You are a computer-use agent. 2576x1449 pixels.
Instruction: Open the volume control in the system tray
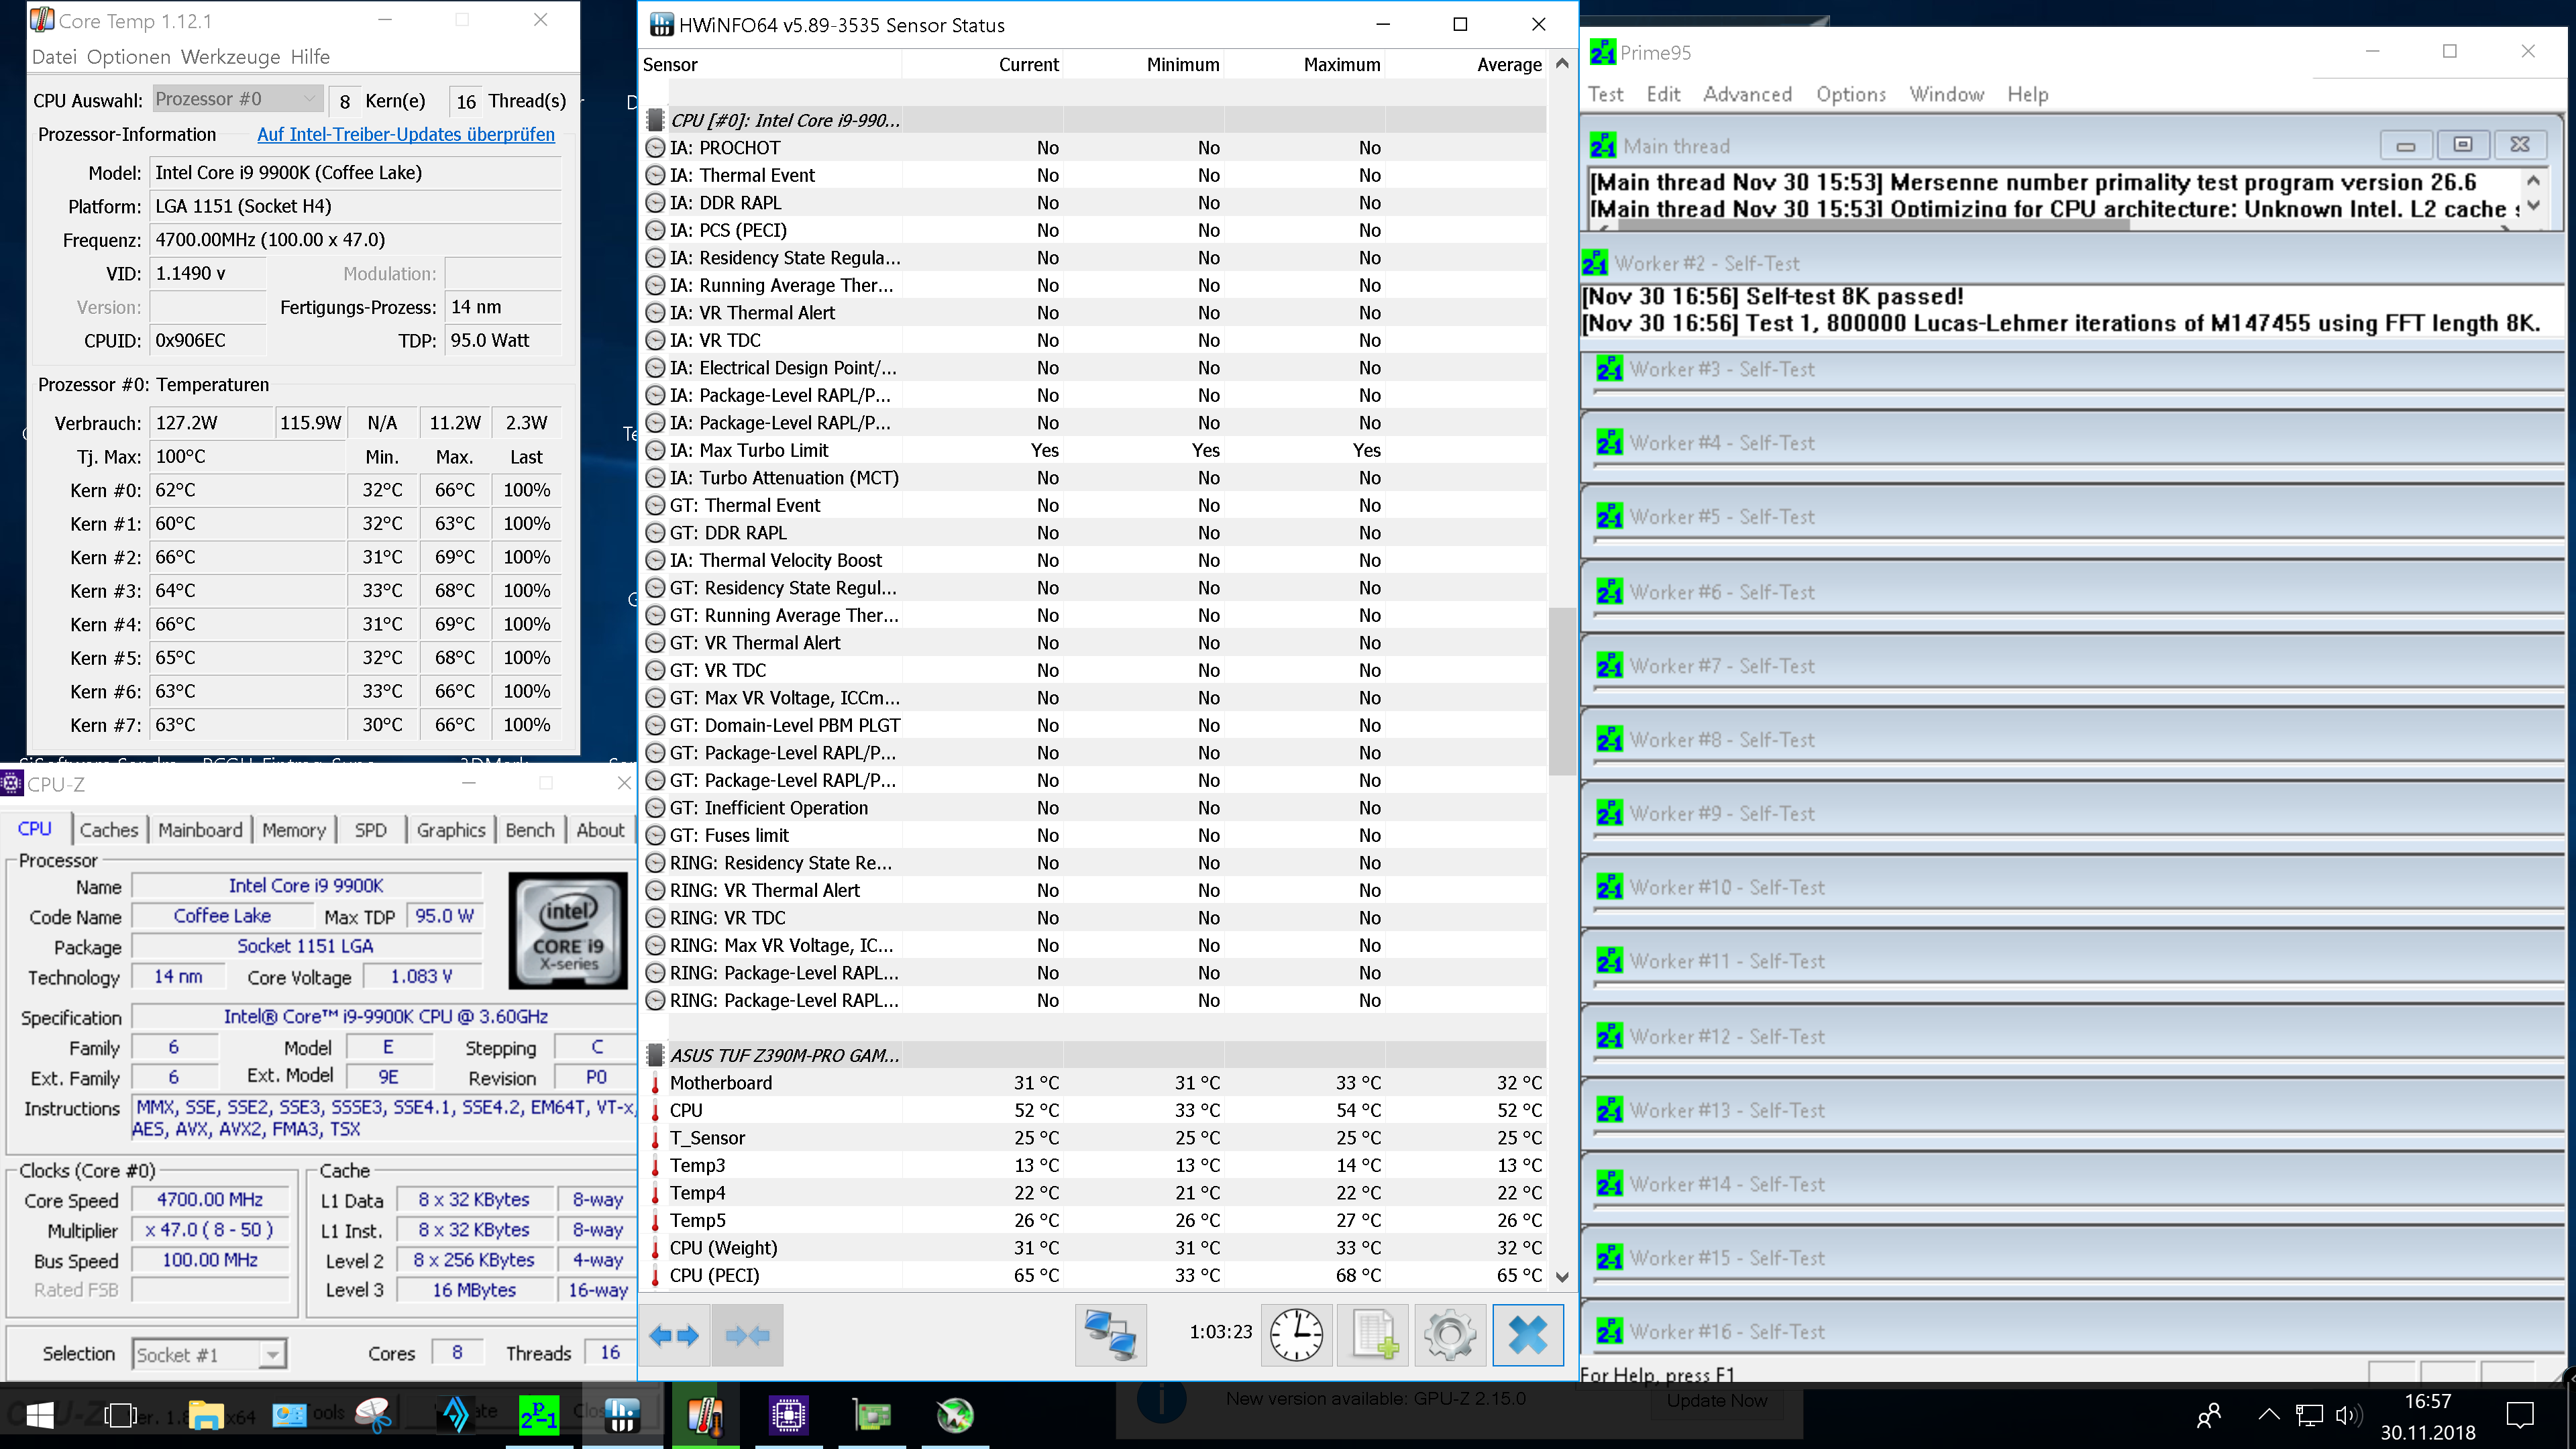[2348, 1415]
